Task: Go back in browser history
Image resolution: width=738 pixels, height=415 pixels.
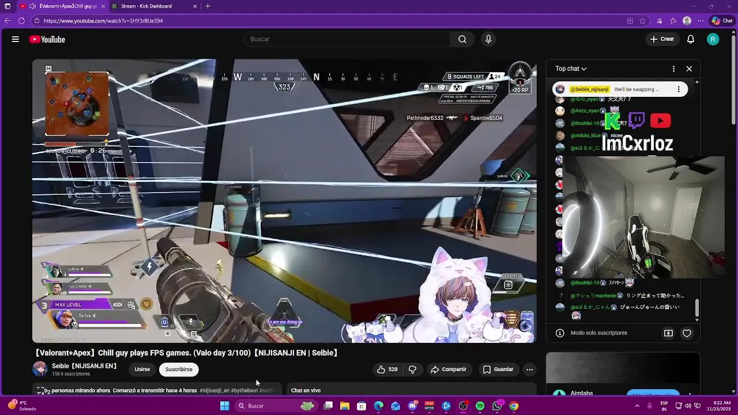Action: pyautogui.click(x=7, y=21)
